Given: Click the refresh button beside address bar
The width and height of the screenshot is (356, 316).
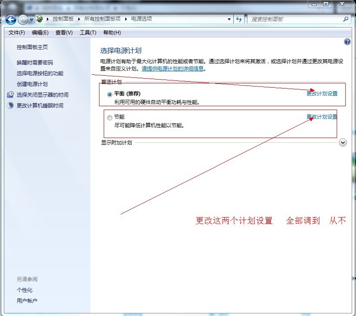Looking at the screenshot, I should (239, 19).
